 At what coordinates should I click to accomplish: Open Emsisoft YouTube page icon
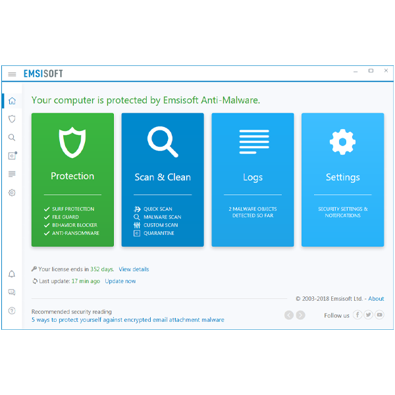pyautogui.click(x=379, y=315)
